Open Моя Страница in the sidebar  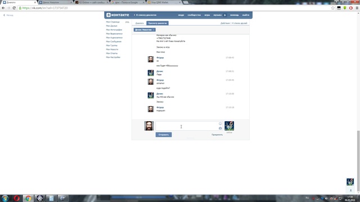click(112, 22)
